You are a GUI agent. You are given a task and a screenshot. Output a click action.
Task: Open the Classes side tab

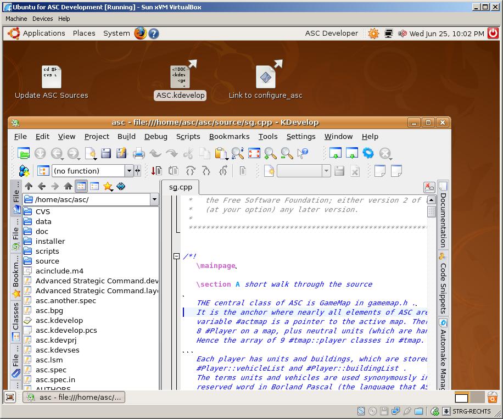click(x=15, y=321)
